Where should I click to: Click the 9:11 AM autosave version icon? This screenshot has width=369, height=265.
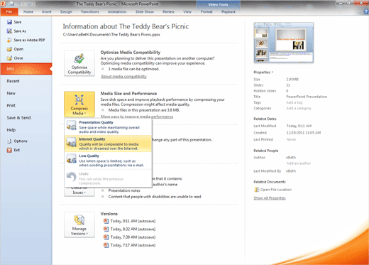(x=106, y=221)
